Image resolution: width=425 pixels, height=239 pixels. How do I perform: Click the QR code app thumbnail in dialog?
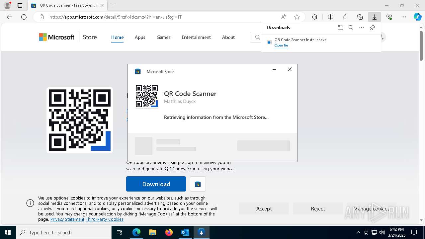click(147, 96)
